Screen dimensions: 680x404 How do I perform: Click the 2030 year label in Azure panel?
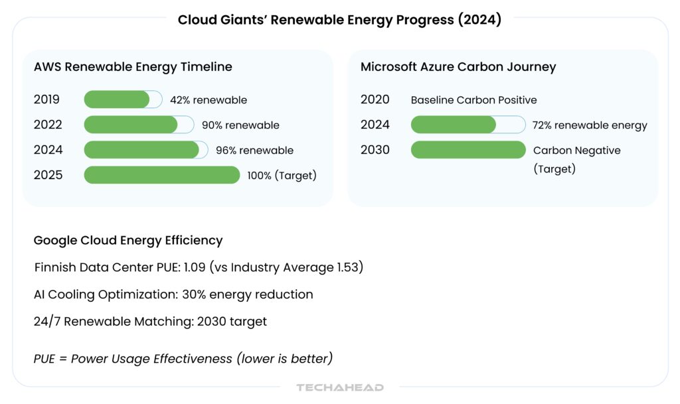[x=375, y=150]
